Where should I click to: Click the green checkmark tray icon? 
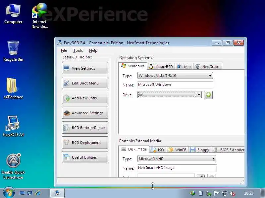point(209,193)
